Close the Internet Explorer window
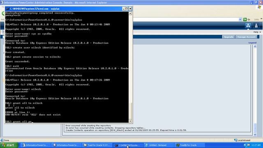Viewport: 263px width, 148px height. click(261, 2)
